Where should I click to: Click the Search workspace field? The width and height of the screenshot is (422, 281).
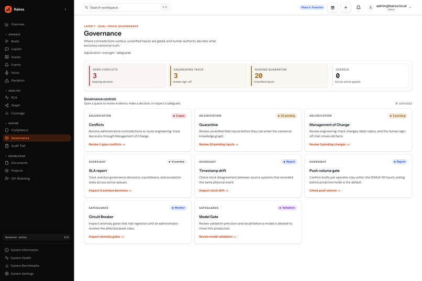click(127, 7)
